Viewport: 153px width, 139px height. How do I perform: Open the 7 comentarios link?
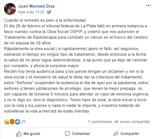[100, 122]
